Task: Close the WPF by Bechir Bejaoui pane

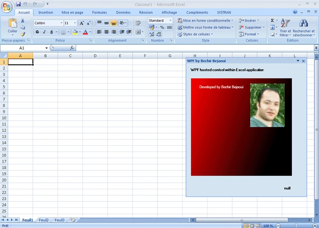Action: pyautogui.click(x=304, y=61)
